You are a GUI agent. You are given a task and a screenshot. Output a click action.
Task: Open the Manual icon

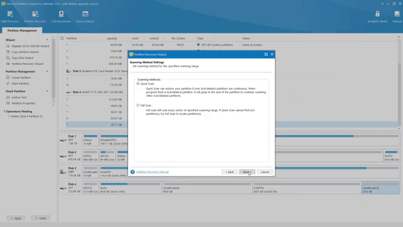pyautogui.click(x=397, y=17)
